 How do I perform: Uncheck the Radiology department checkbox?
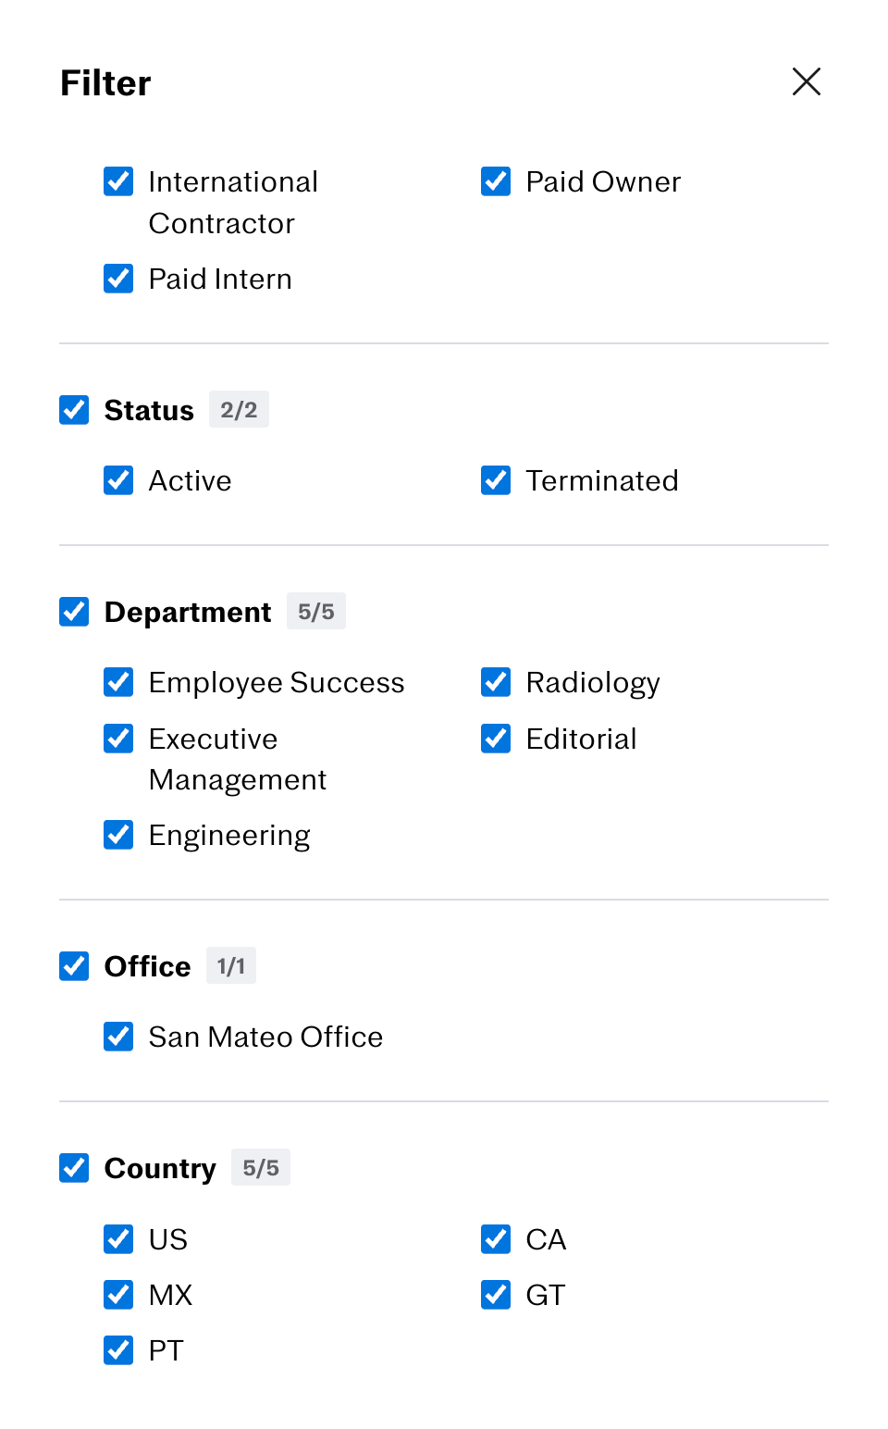496,682
